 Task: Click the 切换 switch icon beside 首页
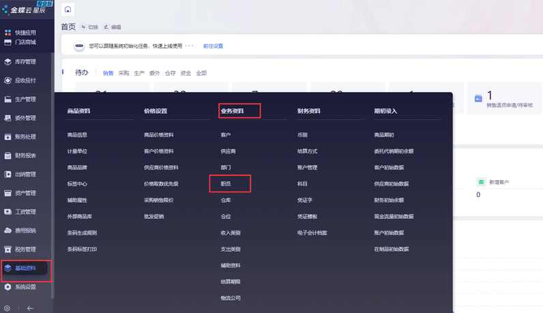(x=83, y=27)
